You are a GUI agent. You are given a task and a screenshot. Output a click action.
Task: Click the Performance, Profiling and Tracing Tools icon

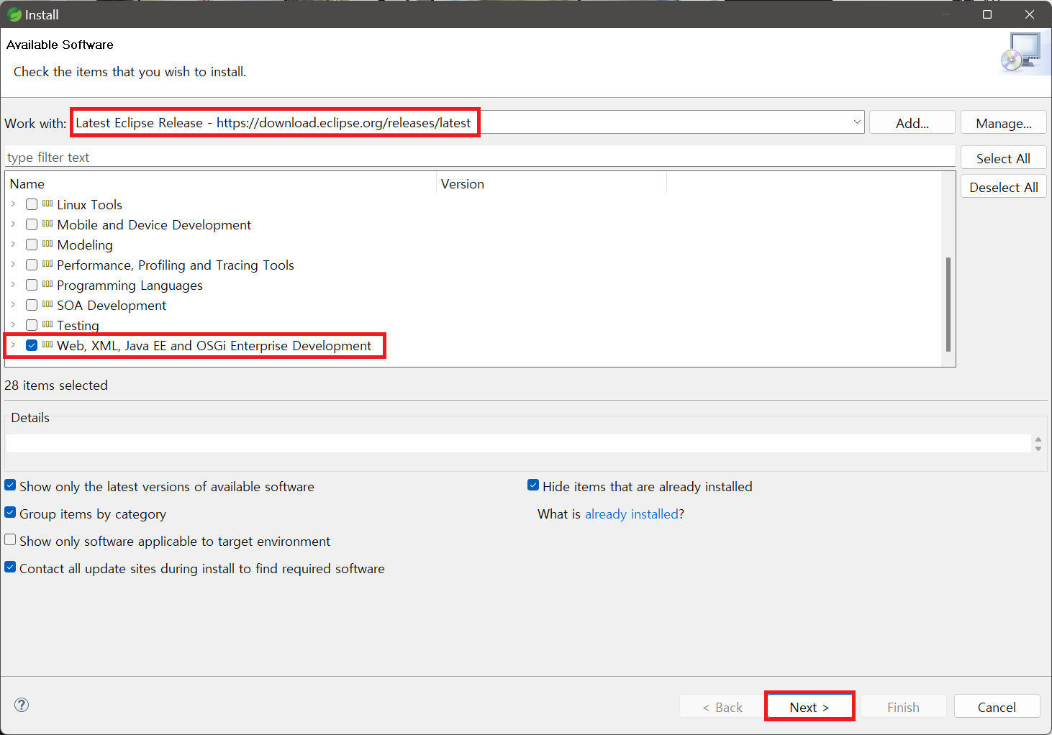47,265
